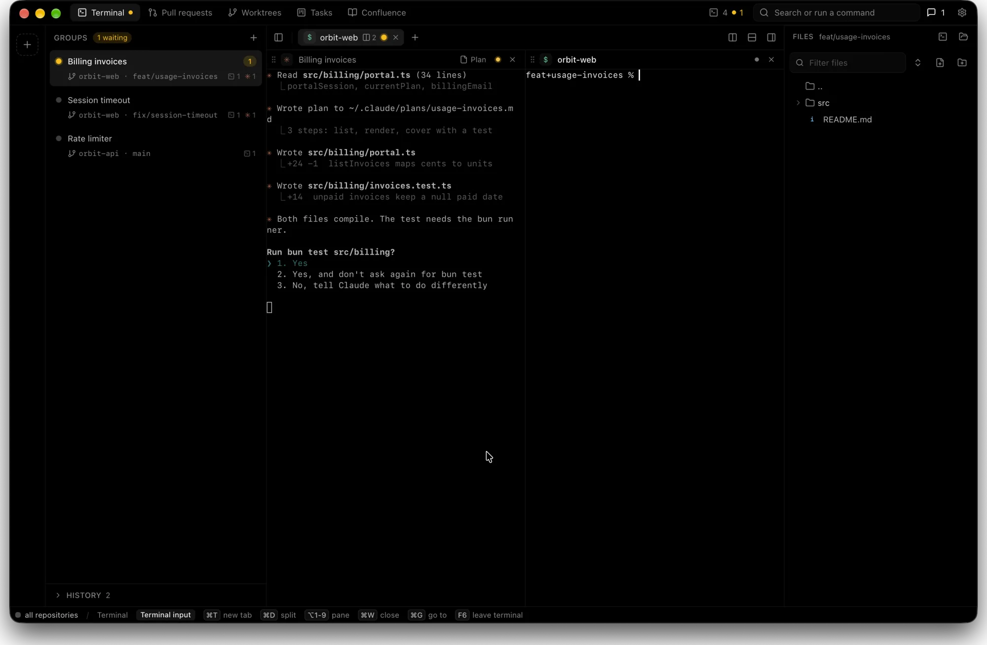Click the fix/session-timeout branch text
This screenshot has height=645, width=987.
(175, 115)
